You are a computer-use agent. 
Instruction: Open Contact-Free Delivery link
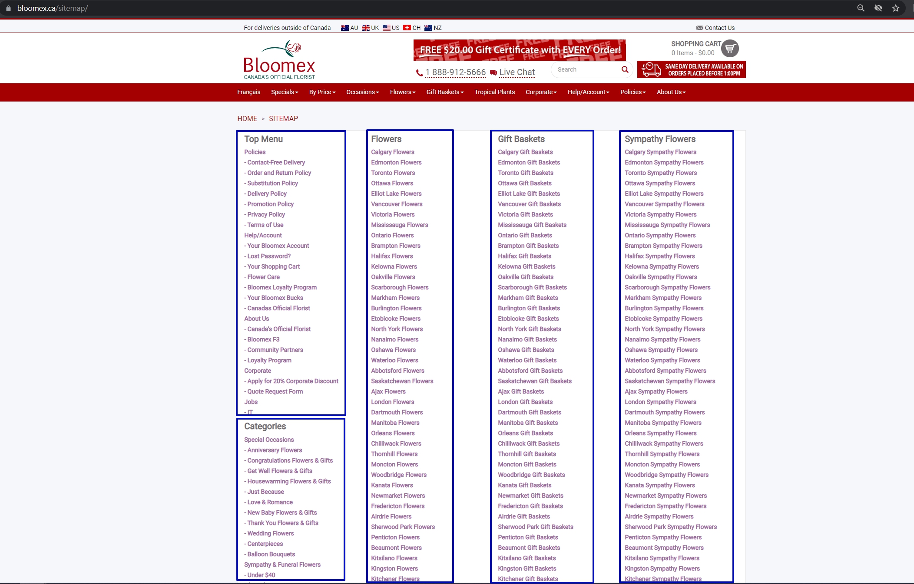tap(276, 162)
